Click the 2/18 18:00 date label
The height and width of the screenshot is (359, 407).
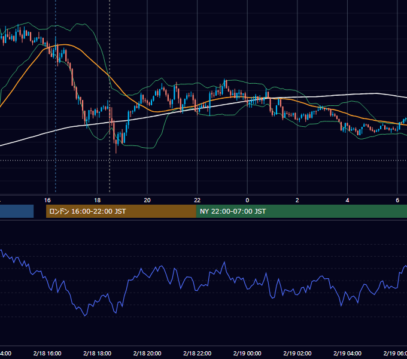point(97,353)
